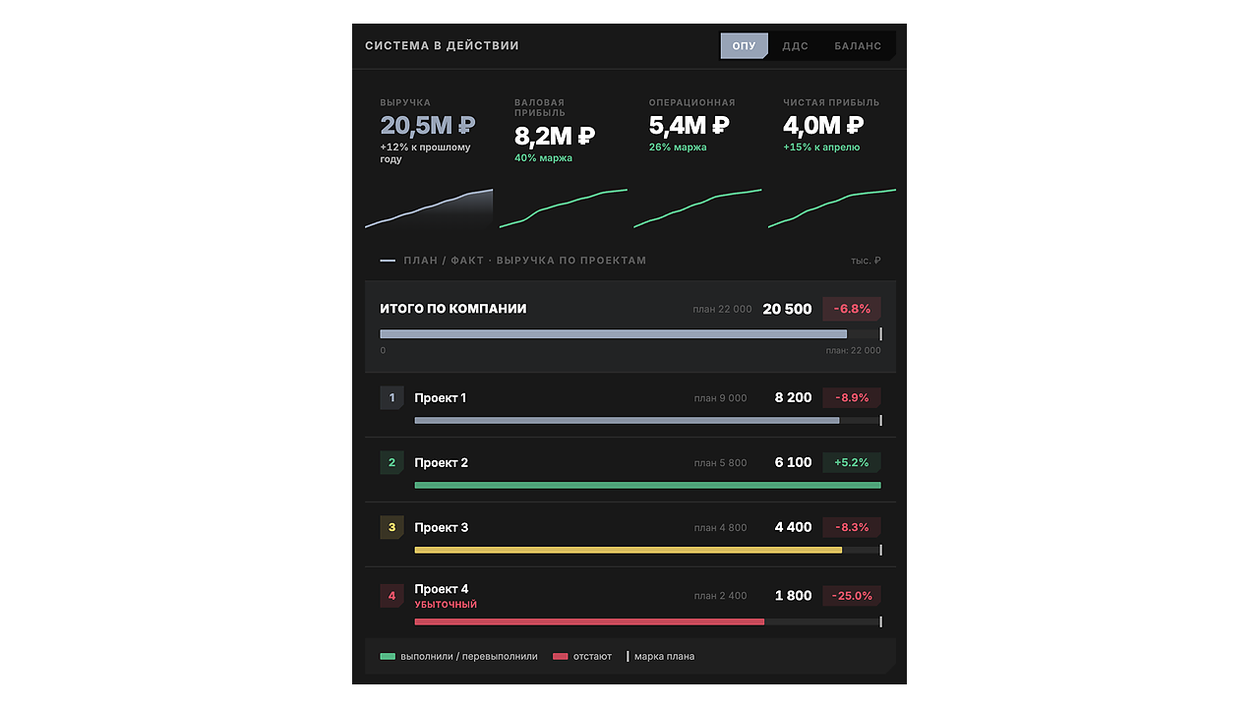Switch to the ОПУ tab

point(745,46)
